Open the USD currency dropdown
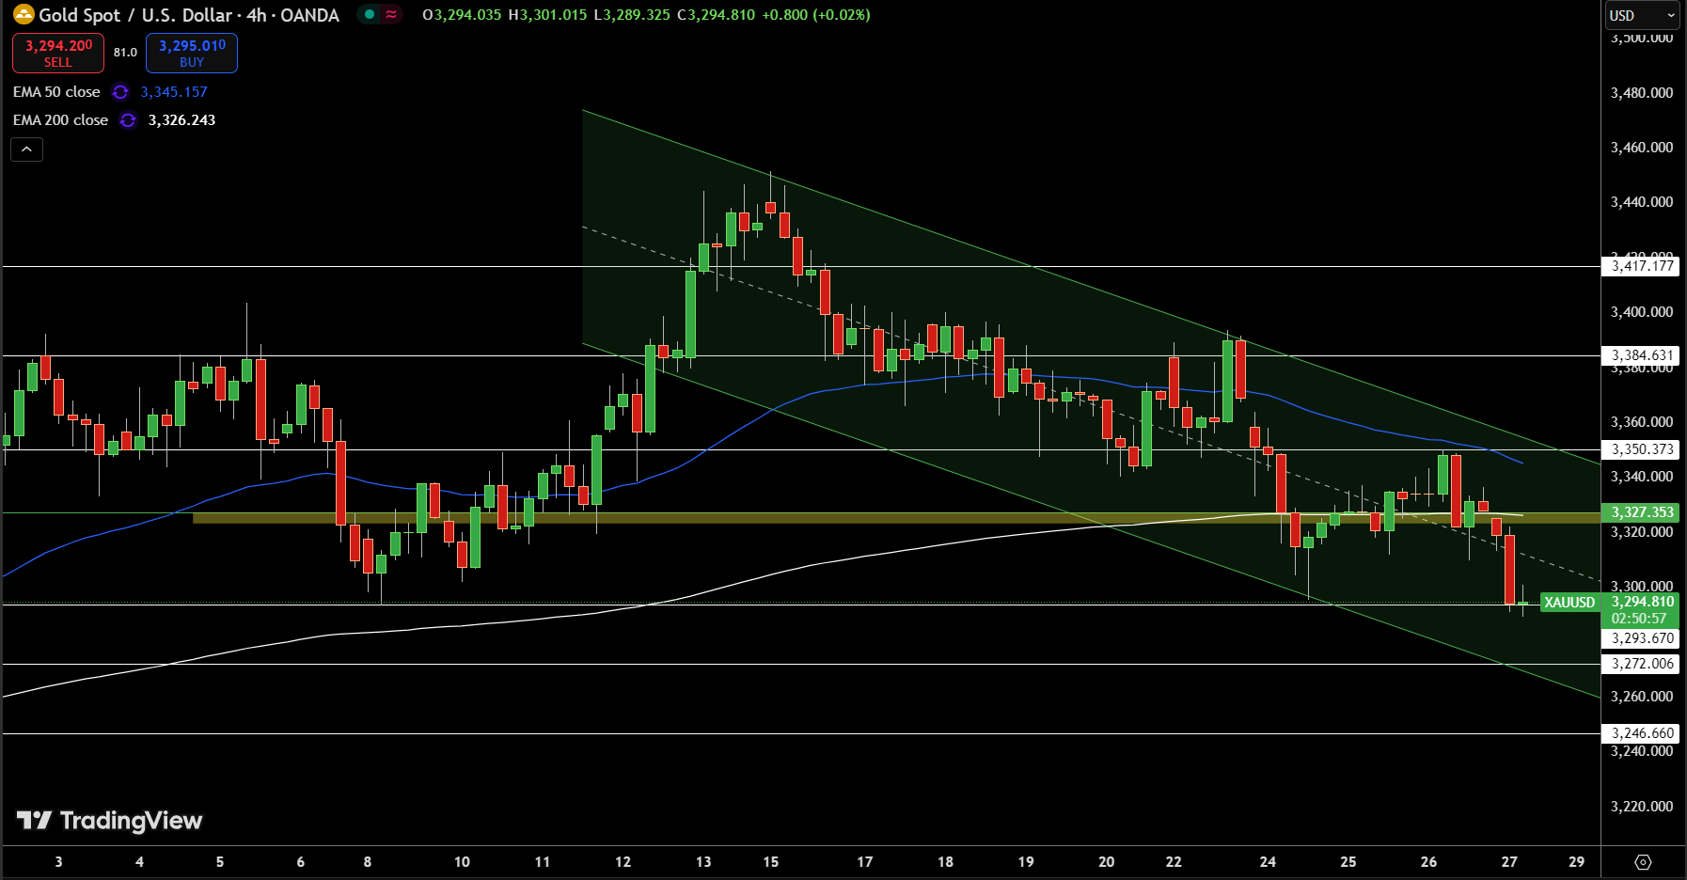 click(1643, 15)
